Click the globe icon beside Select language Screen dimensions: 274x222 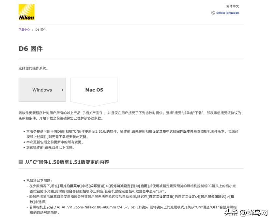[x=213, y=13]
